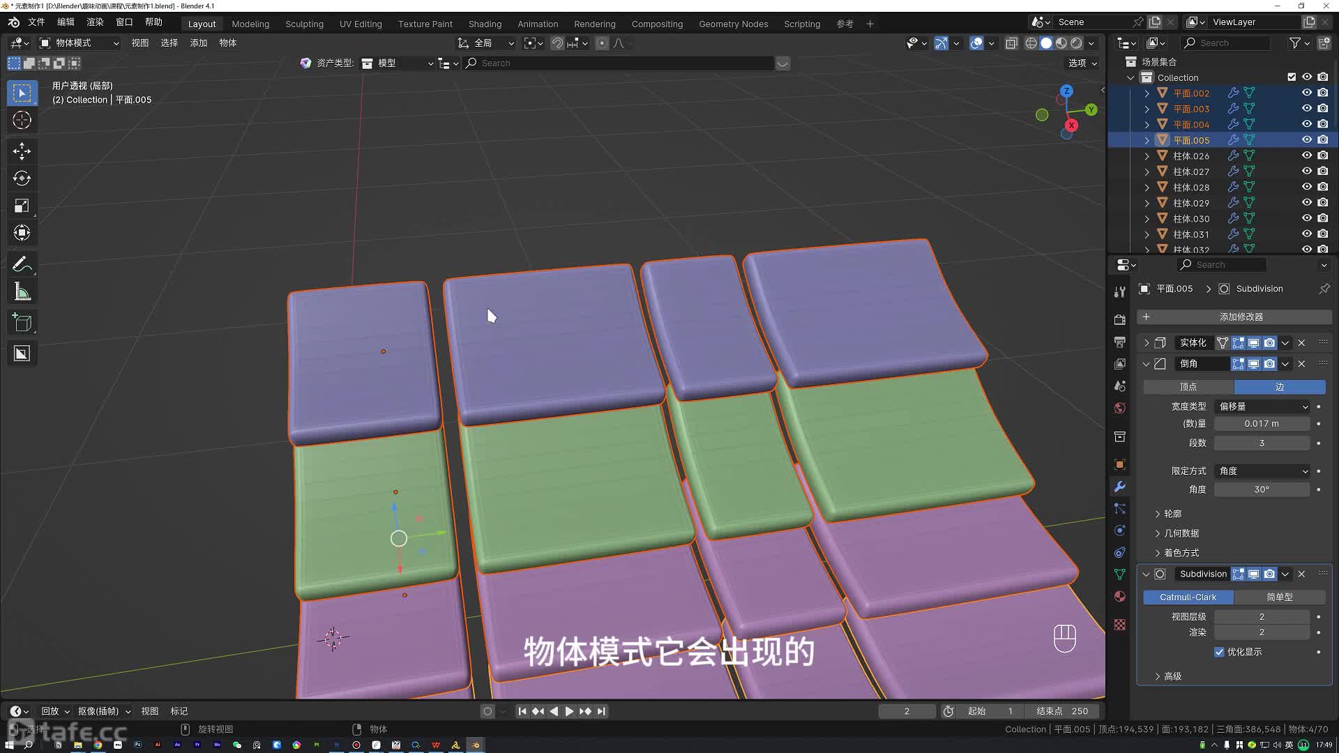Activate the Rotate tool

point(22,178)
